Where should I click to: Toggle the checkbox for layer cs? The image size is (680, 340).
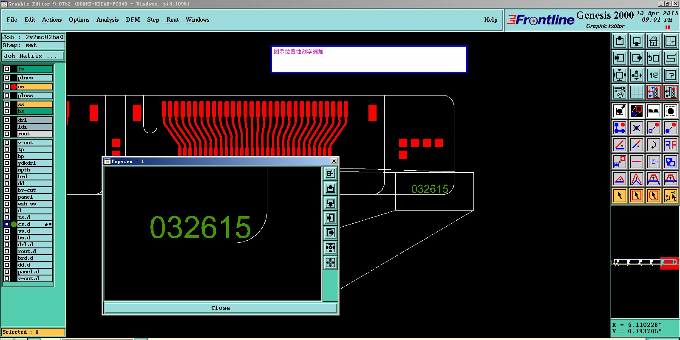(x=7, y=87)
